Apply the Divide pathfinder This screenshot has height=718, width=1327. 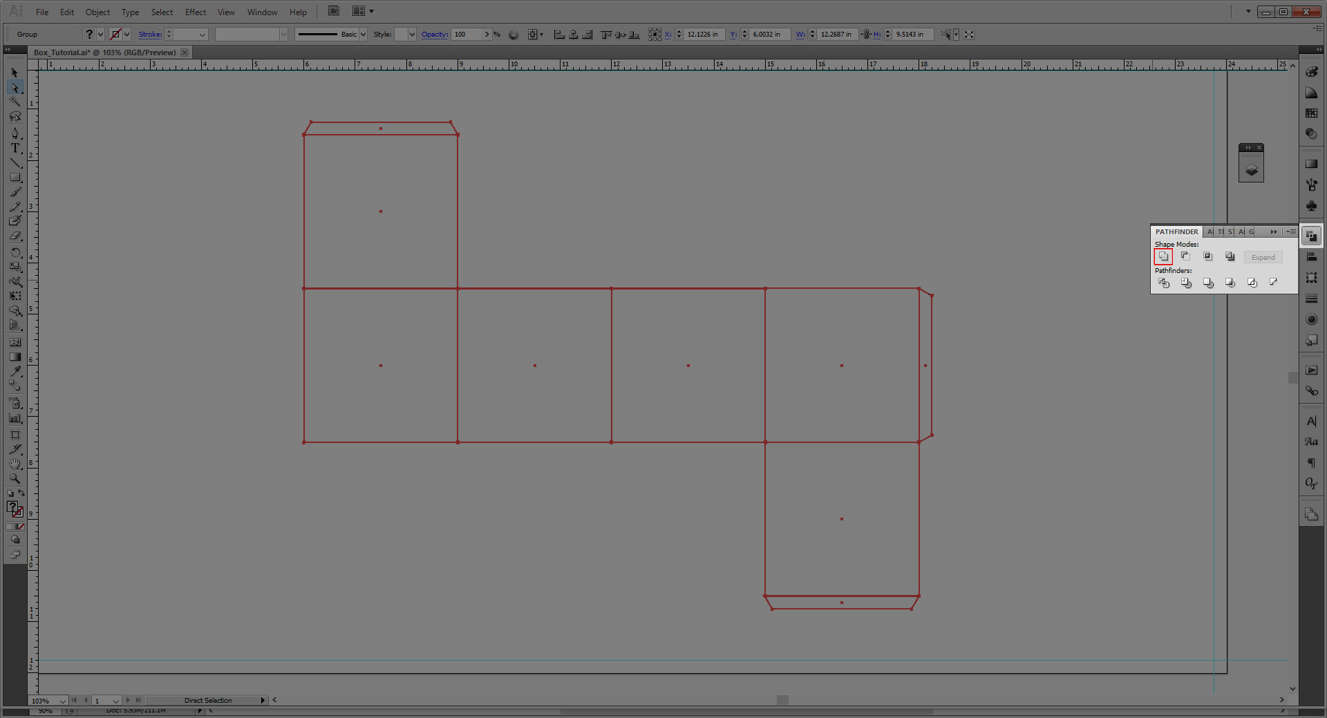click(x=1164, y=283)
